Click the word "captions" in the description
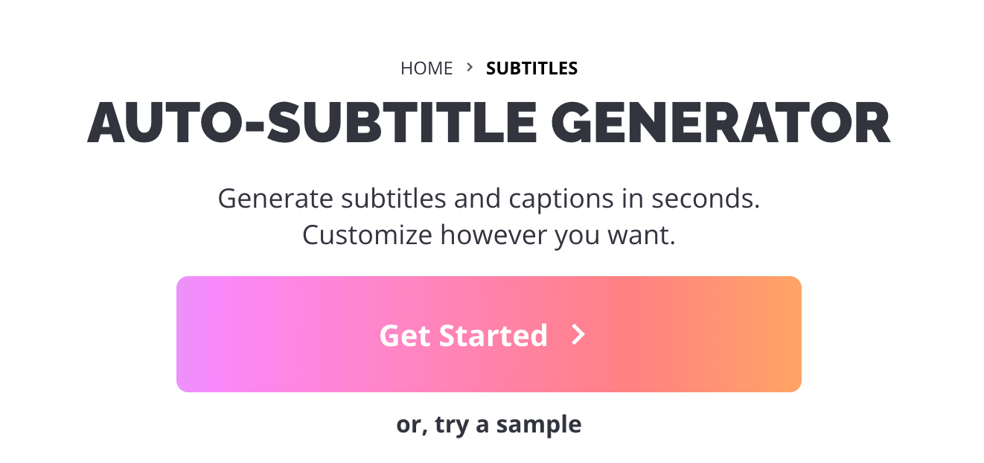This screenshot has width=984, height=463. point(556,199)
